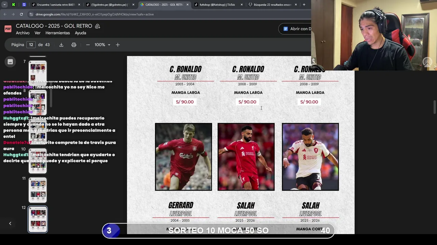The width and height of the screenshot is (437, 245).
Task: Open the Ayuda menu
Action: coord(81,33)
